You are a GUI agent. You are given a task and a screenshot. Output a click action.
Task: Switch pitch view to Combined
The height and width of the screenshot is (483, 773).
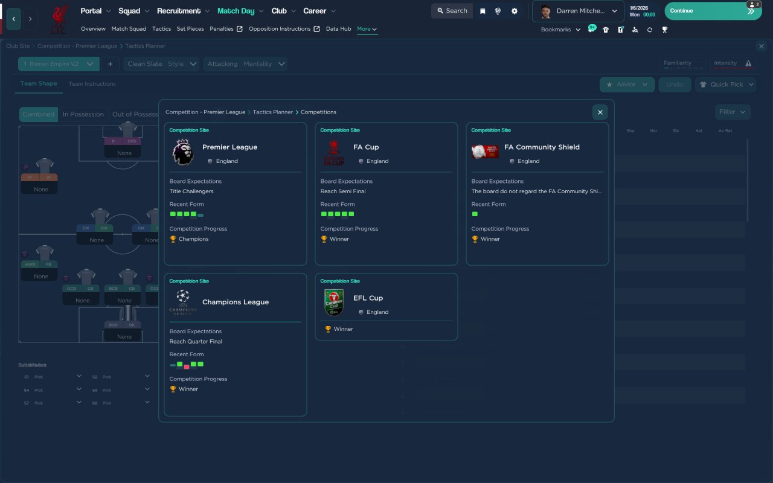pyautogui.click(x=39, y=114)
